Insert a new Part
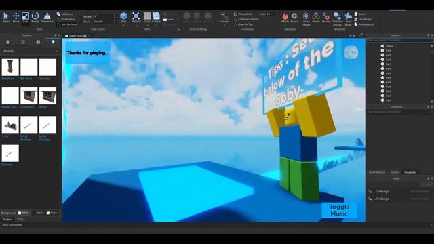 pos(123,16)
